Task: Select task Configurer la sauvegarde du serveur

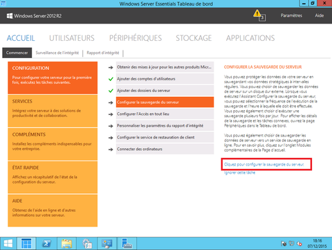Action: 165,102
